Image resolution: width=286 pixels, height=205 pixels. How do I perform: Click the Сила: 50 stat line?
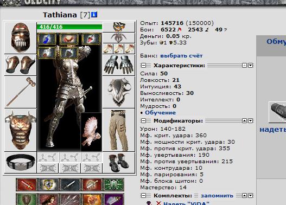click(x=154, y=74)
